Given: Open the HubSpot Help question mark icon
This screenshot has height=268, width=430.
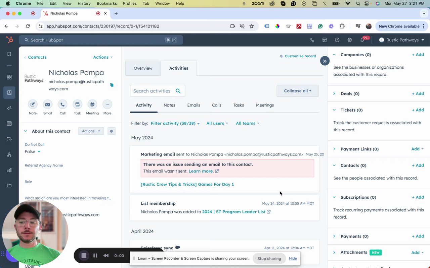Looking at the screenshot, I should pos(337,40).
